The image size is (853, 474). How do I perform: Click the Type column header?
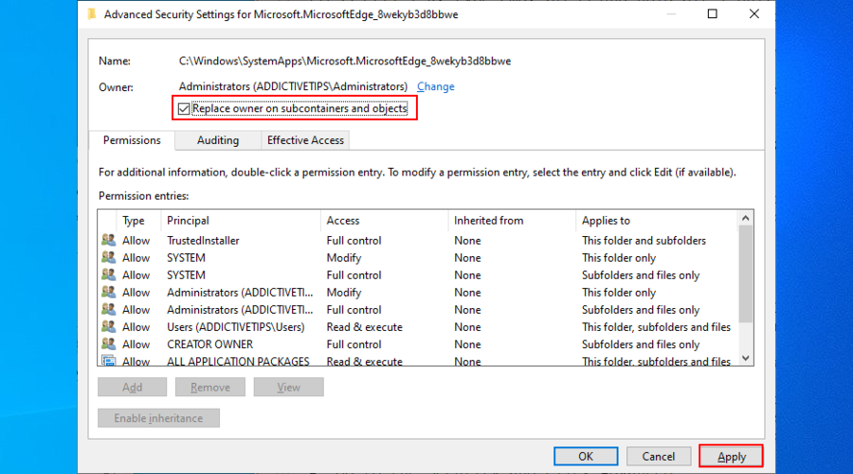click(x=138, y=220)
